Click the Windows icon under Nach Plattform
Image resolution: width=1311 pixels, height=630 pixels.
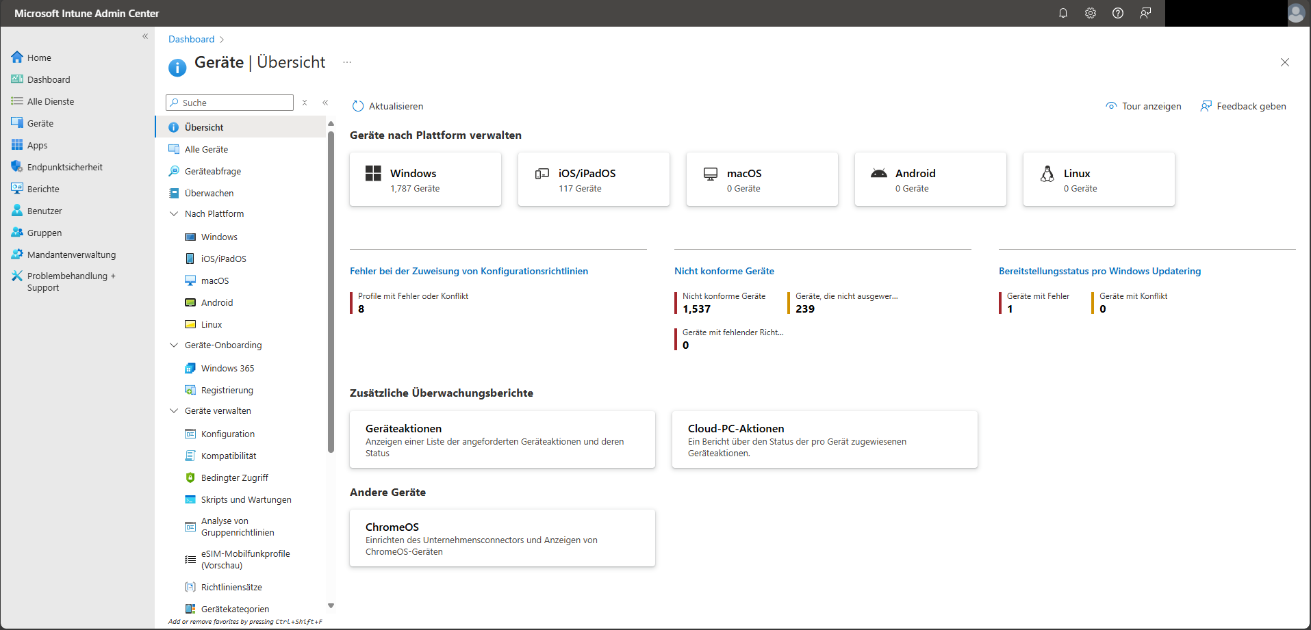tap(190, 237)
